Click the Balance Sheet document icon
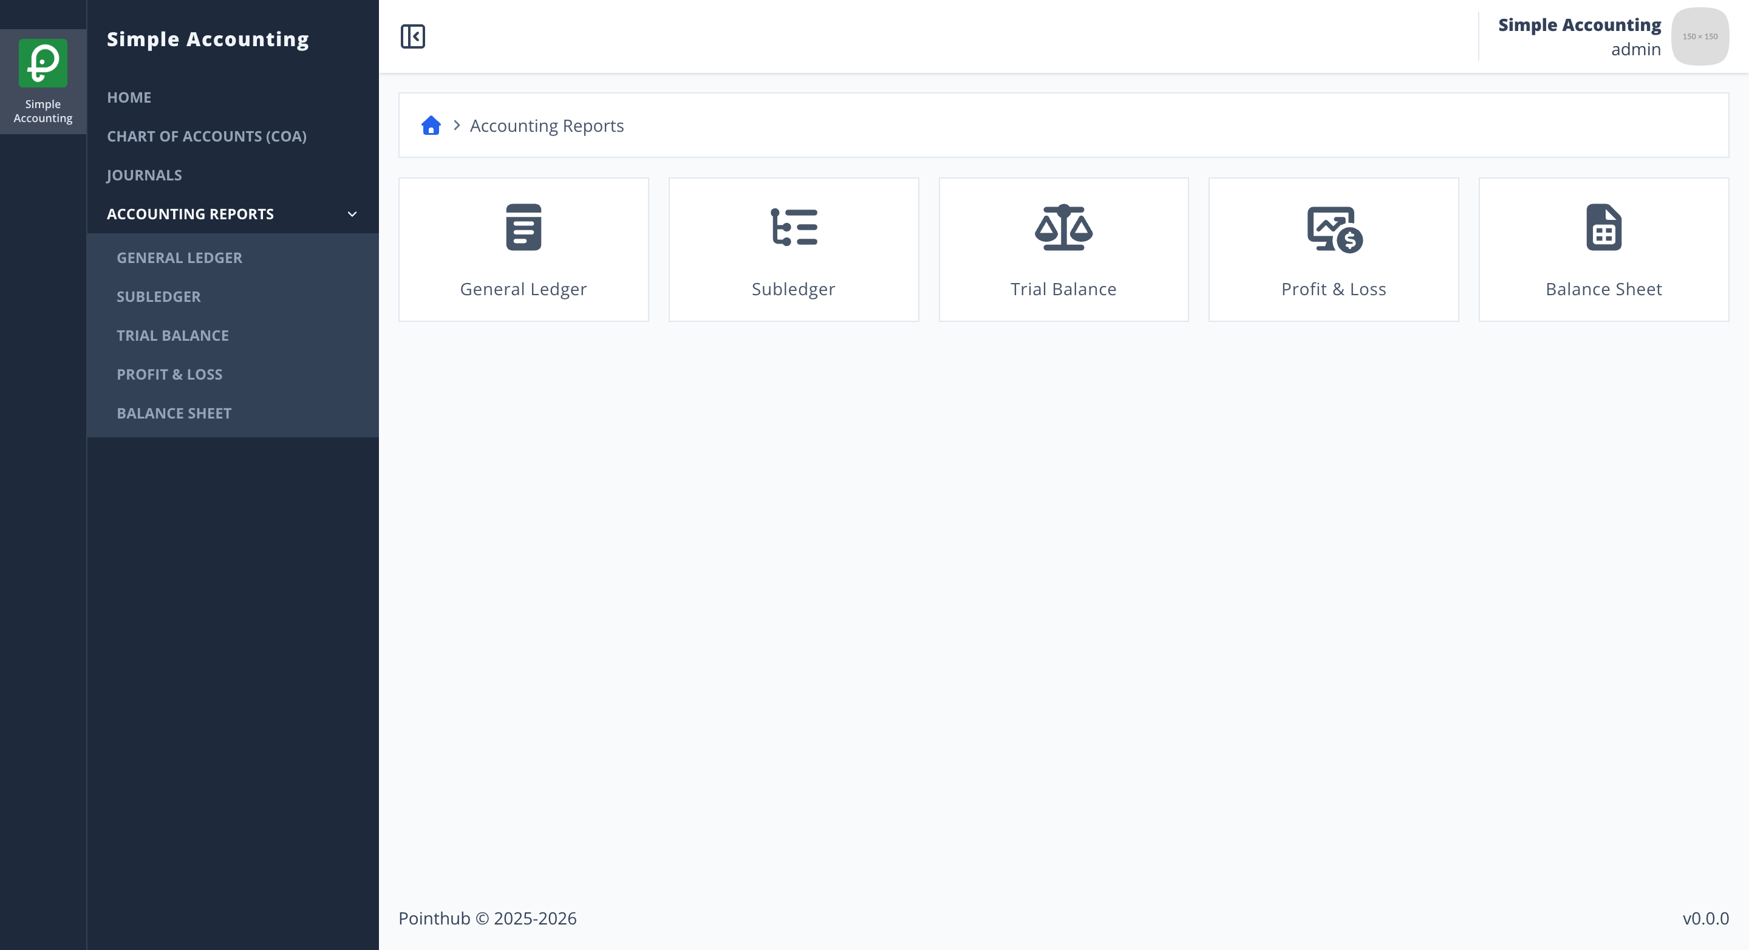The height and width of the screenshot is (950, 1749). (1604, 227)
